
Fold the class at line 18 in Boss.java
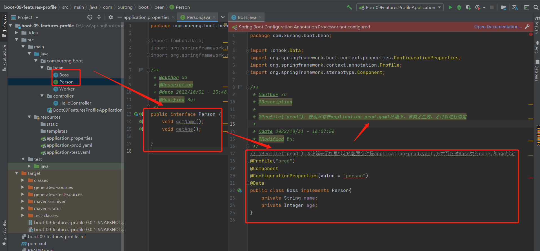[248, 161]
